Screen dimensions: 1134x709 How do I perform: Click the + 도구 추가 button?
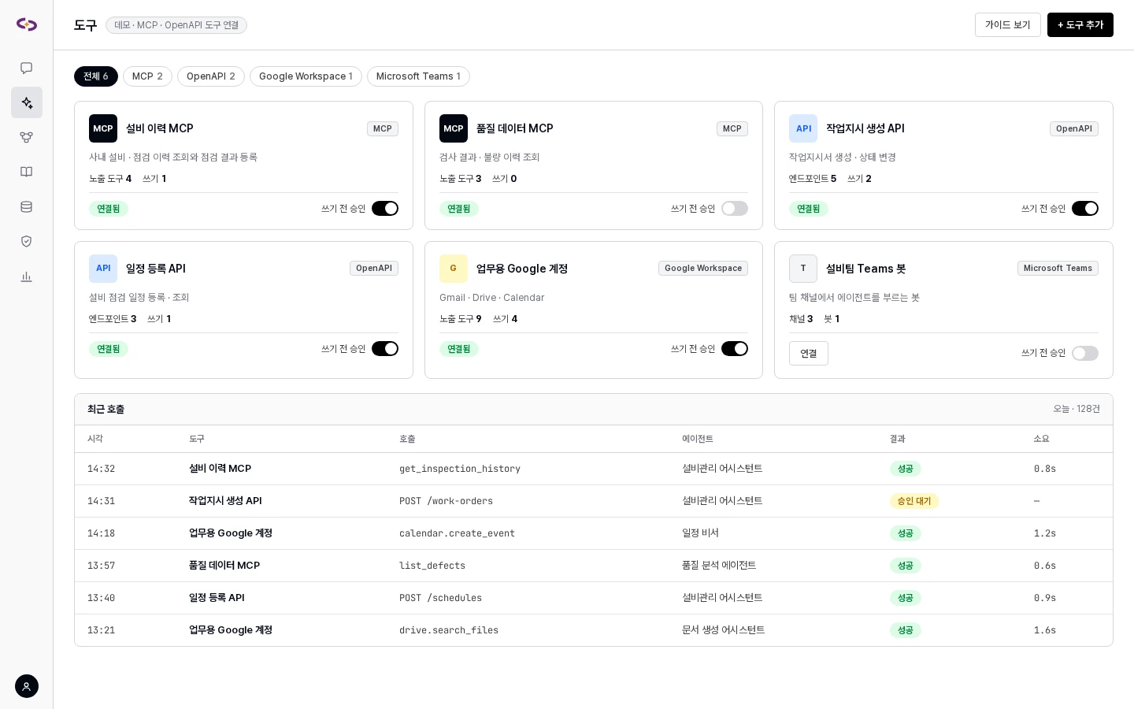click(1080, 25)
